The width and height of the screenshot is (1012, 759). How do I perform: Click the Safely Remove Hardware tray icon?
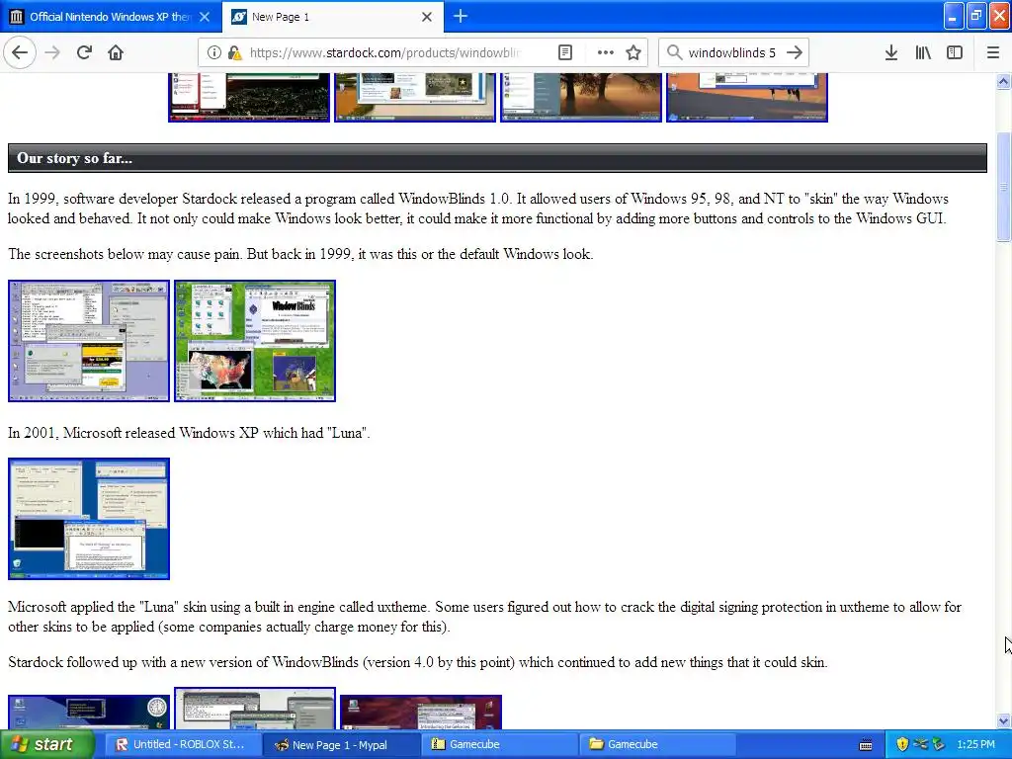pos(939,744)
